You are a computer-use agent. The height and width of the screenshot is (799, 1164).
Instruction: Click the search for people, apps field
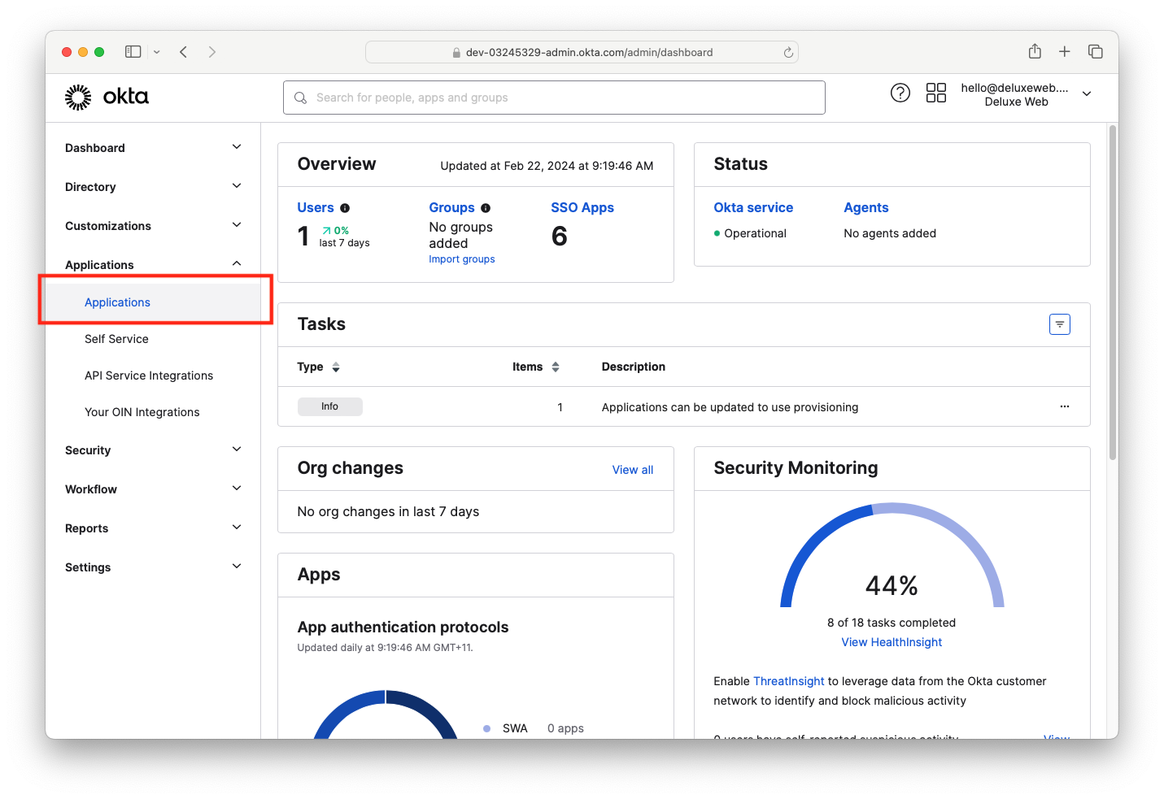[x=553, y=98]
